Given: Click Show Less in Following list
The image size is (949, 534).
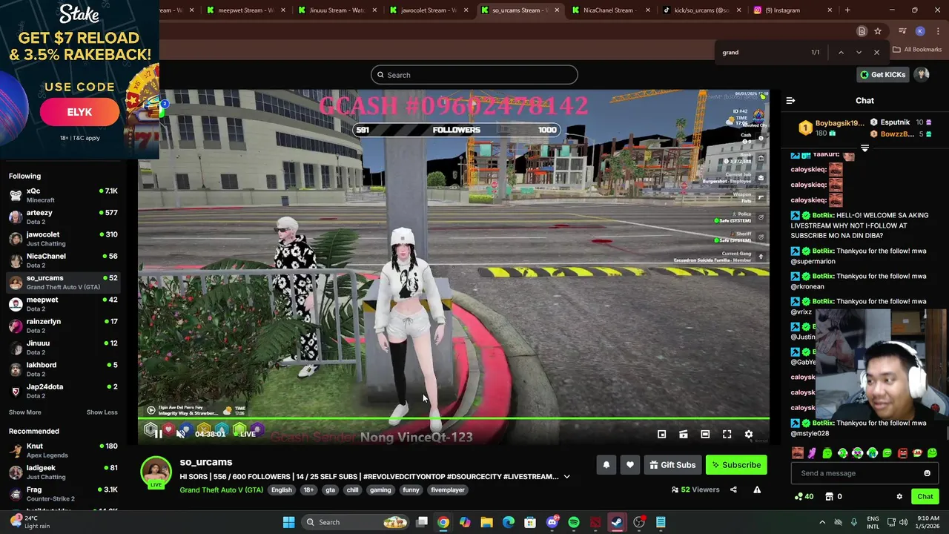Looking at the screenshot, I should (x=102, y=412).
